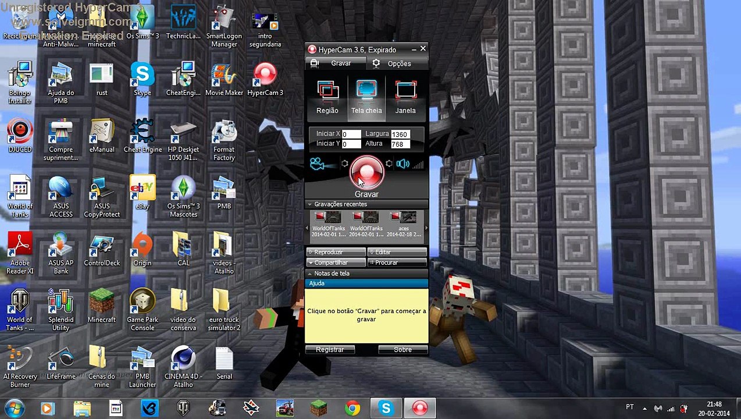The image size is (741, 419).
Task: Focus the Largura field showing 1360
Action: pyautogui.click(x=400, y=134)
